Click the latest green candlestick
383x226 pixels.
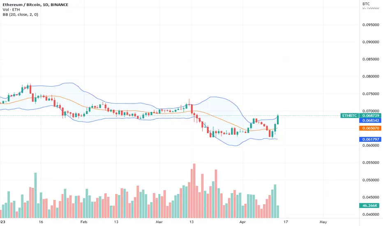[x=278, y=120]
